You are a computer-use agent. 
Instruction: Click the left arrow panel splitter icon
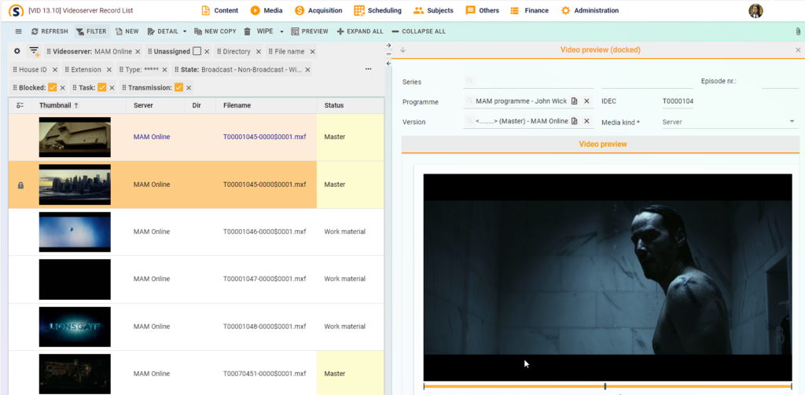click(388, 63)
